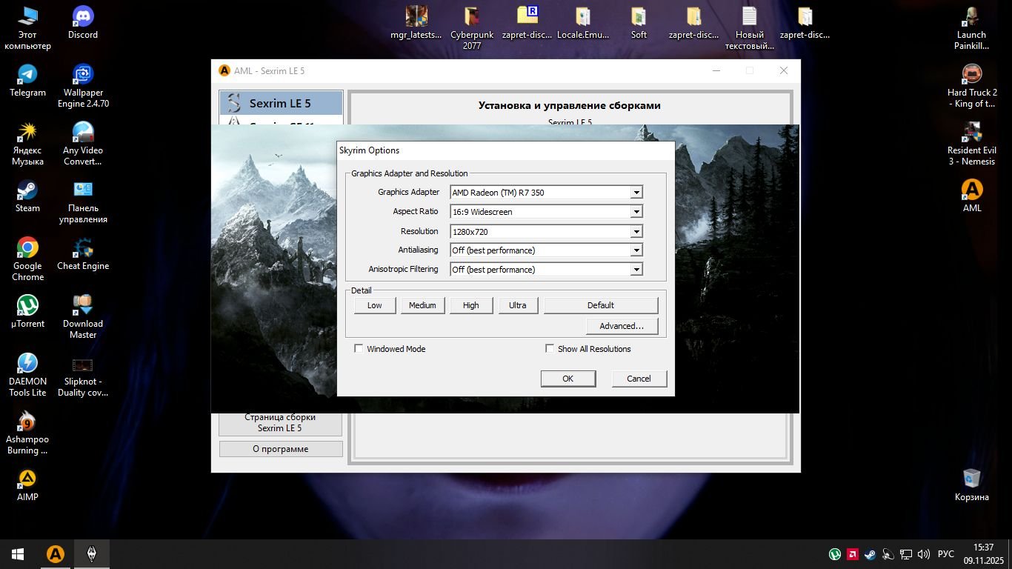This screenshot has height=569, width=1012.
Task: Open the Aspect Ratio dropdown
Action: [636, 212]
